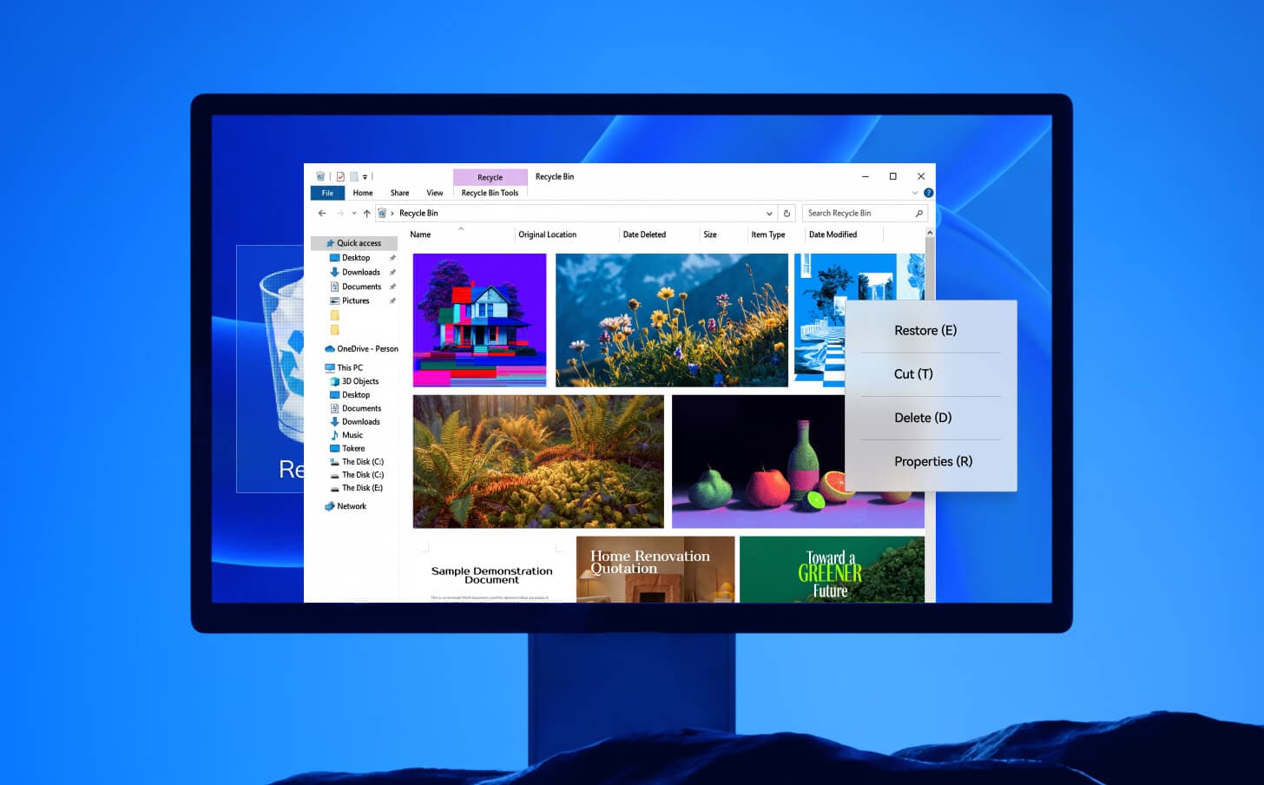Screen dimensions: 1264x785
Task: Click the pin icon beside Quick access Desktop
Action: pos(392,258)
